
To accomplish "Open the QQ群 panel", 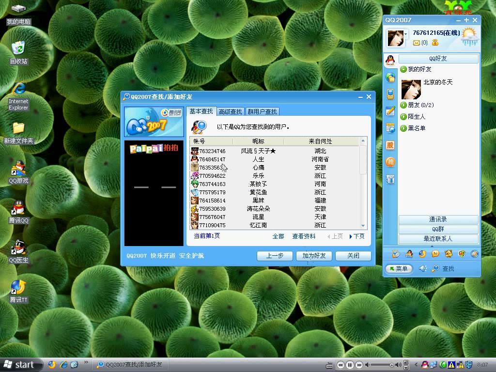I will 438,229.
